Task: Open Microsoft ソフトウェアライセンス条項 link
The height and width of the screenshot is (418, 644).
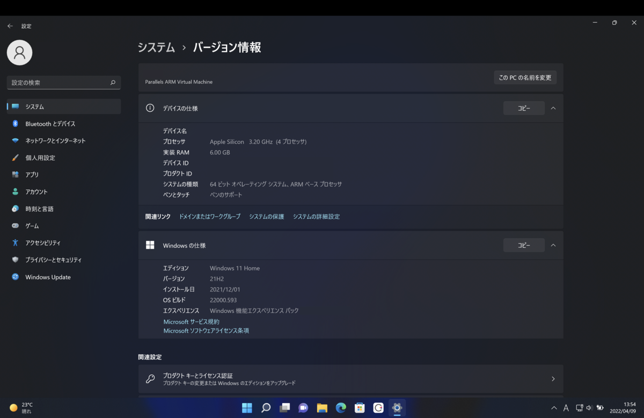Action: point(206,331)
